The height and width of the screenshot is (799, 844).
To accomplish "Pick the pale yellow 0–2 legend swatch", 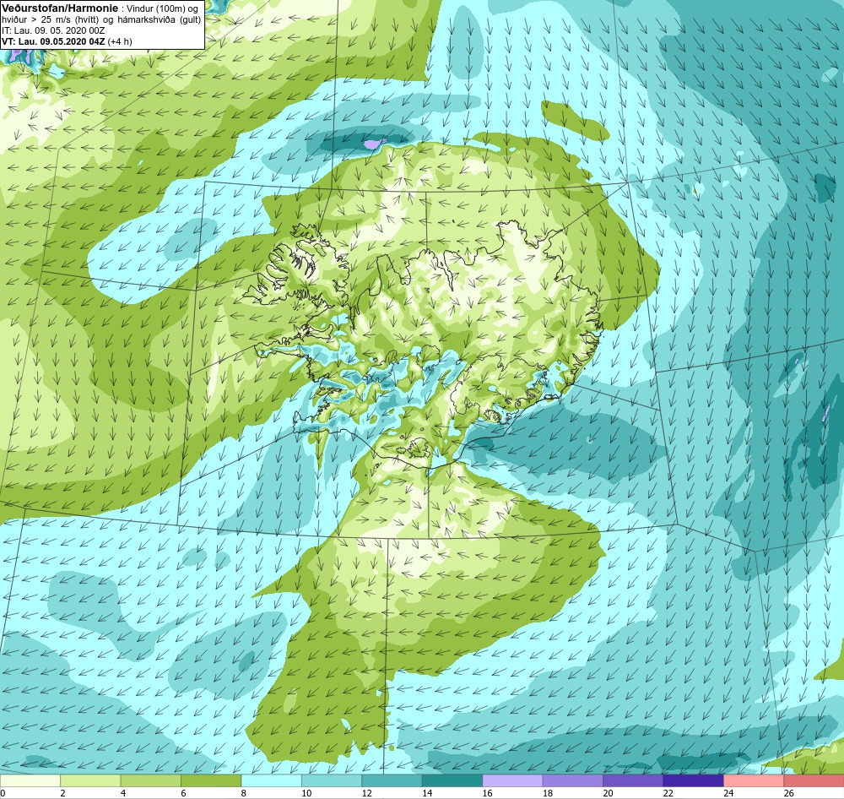I will coord(30,781).
